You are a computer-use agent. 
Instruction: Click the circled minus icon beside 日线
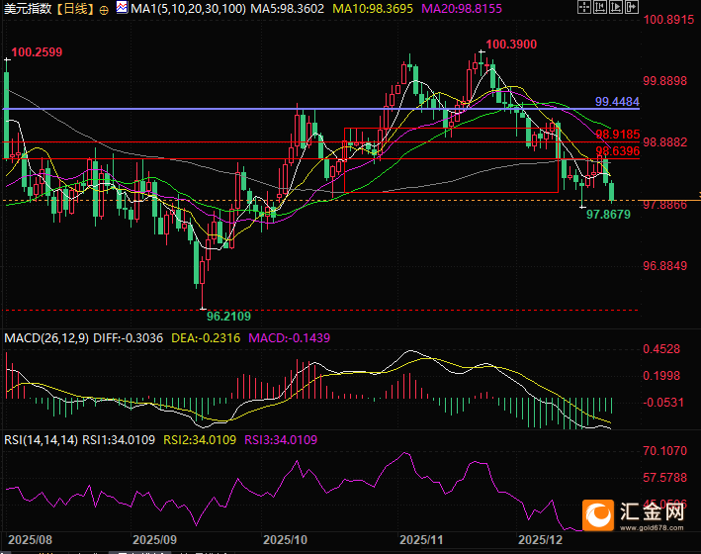coord(105,9)
